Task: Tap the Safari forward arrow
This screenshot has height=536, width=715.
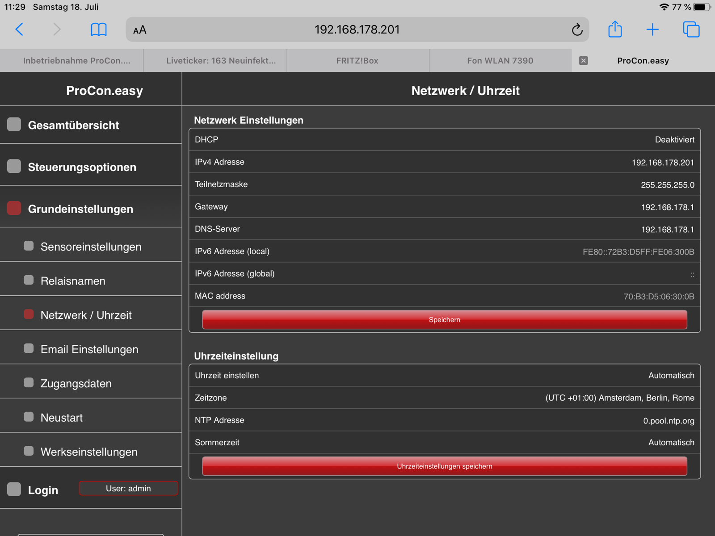Action: coord(57,29)
